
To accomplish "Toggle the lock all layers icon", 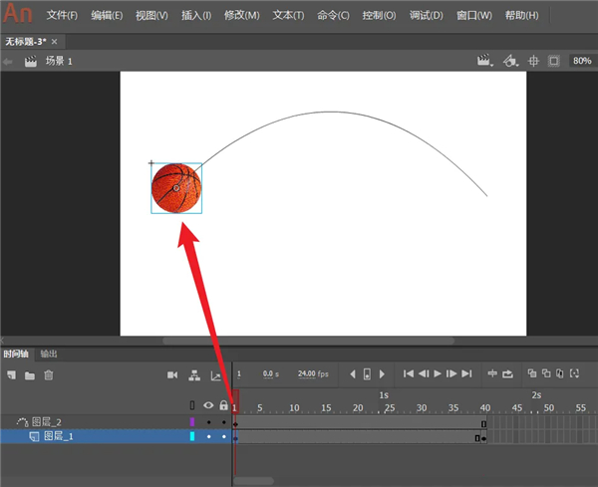I will point(223,405).
